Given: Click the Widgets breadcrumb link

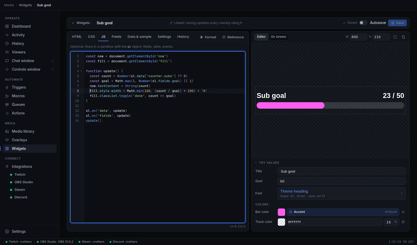Looking at the screenshot, I should pyautogui.click(x=25, y=5).
